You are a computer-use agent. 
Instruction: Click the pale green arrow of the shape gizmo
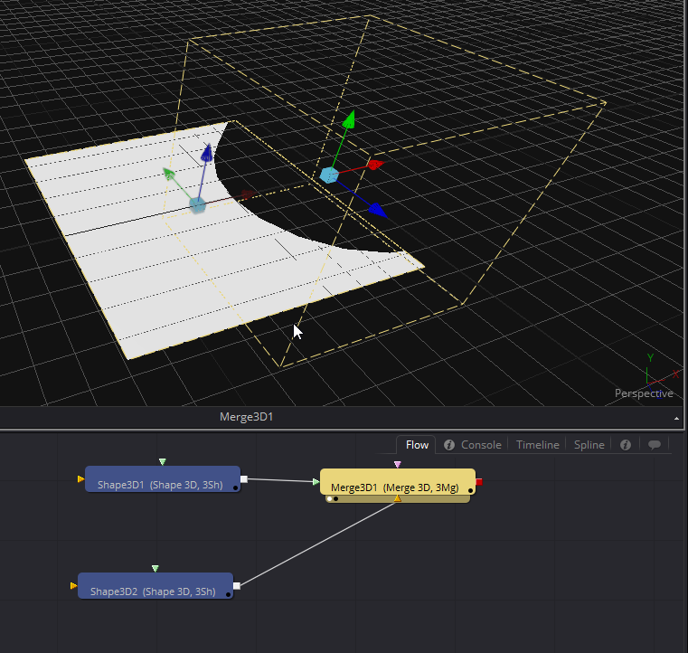[x=169, y=174]
